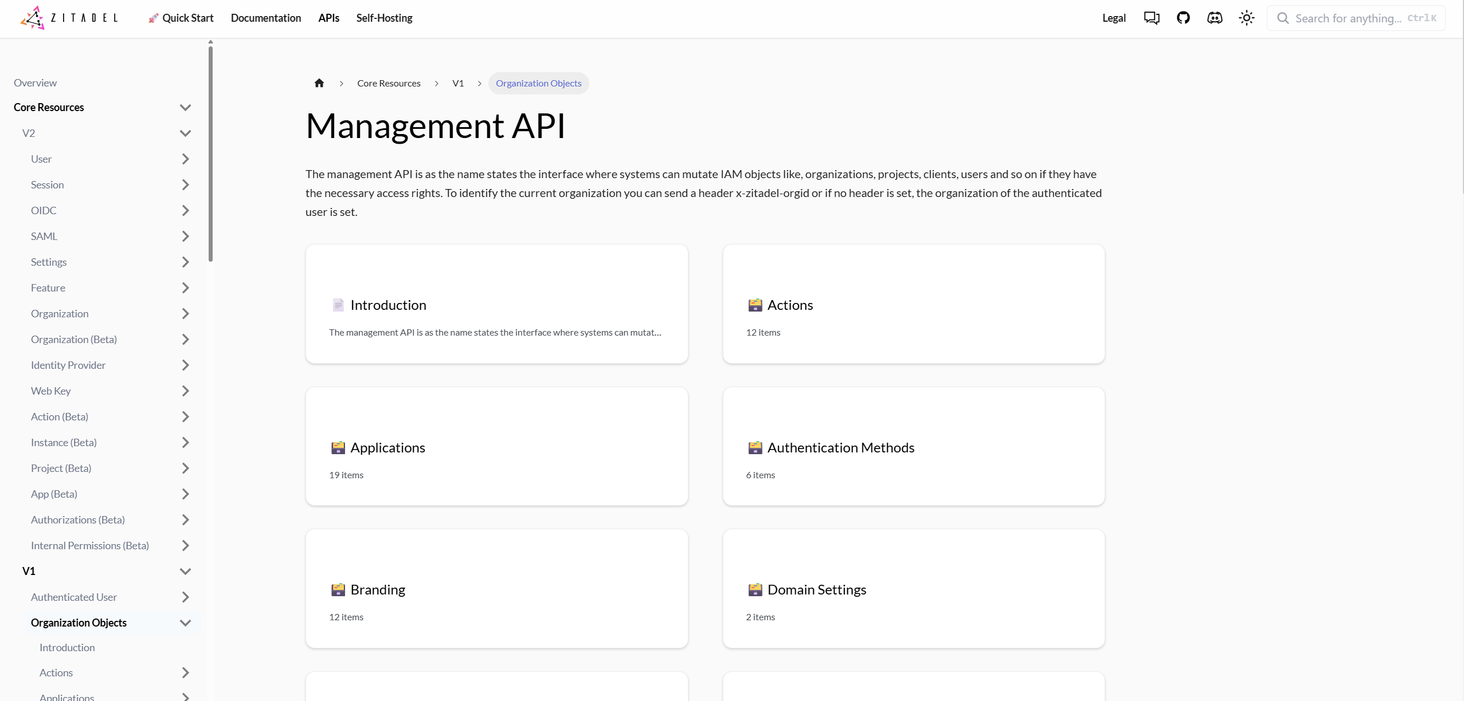Expand the Instance (Beta) chevron
The image size is (1464, 701).
(x=185, y=442)
